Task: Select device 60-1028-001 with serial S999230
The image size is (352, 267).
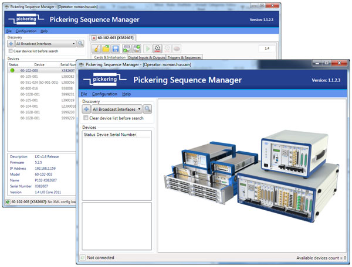Action: pyautogui.click(x=42, y=112)
